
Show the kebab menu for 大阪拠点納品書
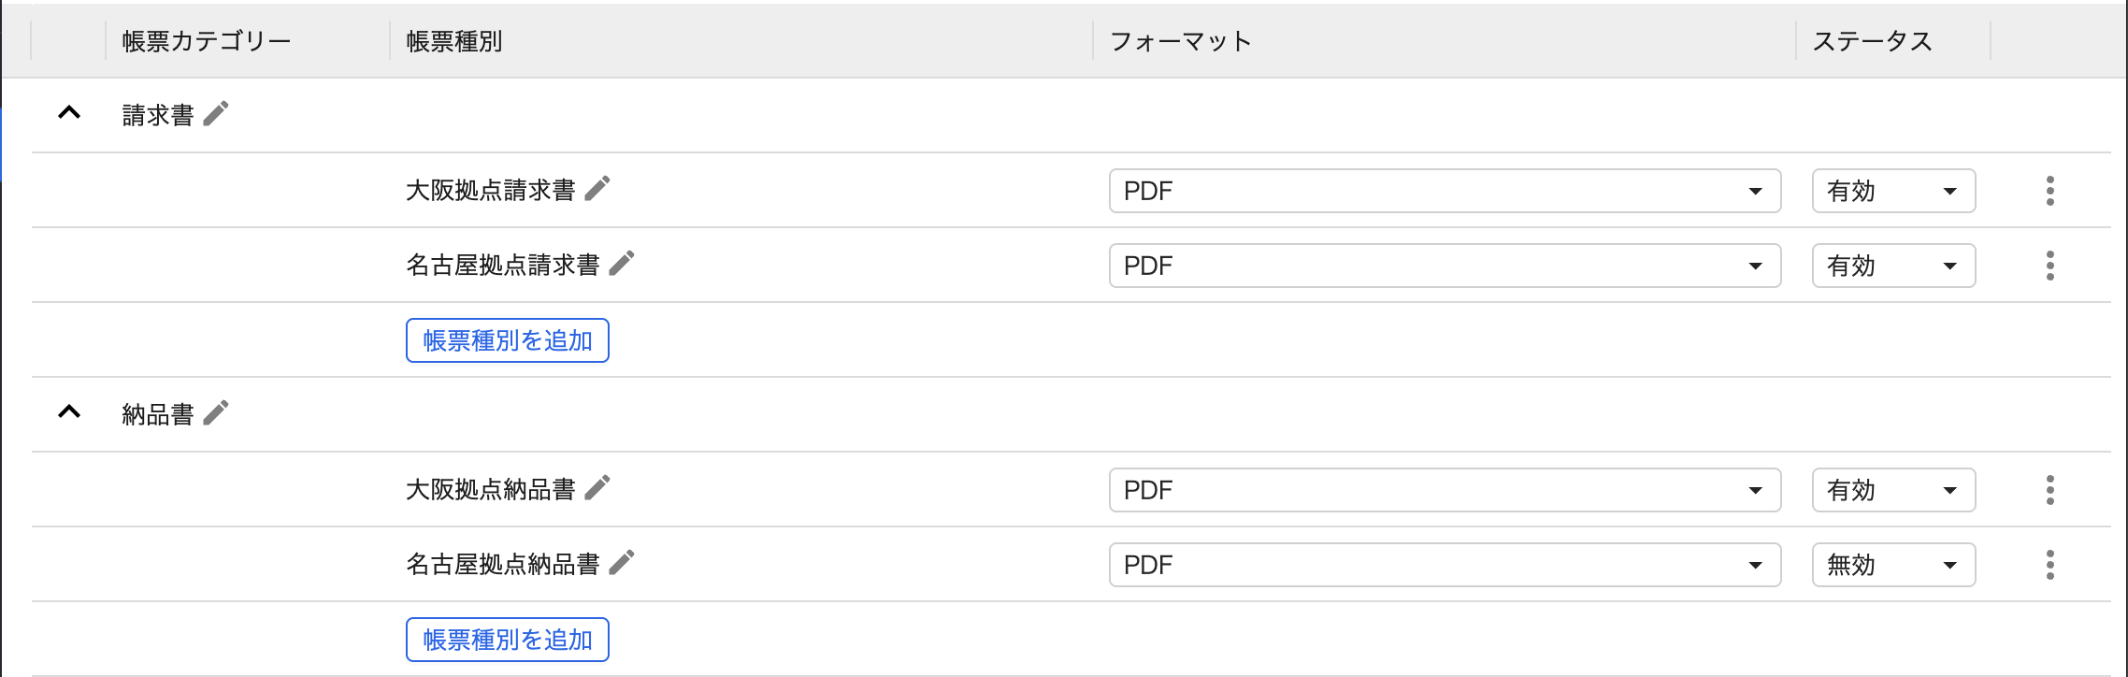tap(2049, 490)
